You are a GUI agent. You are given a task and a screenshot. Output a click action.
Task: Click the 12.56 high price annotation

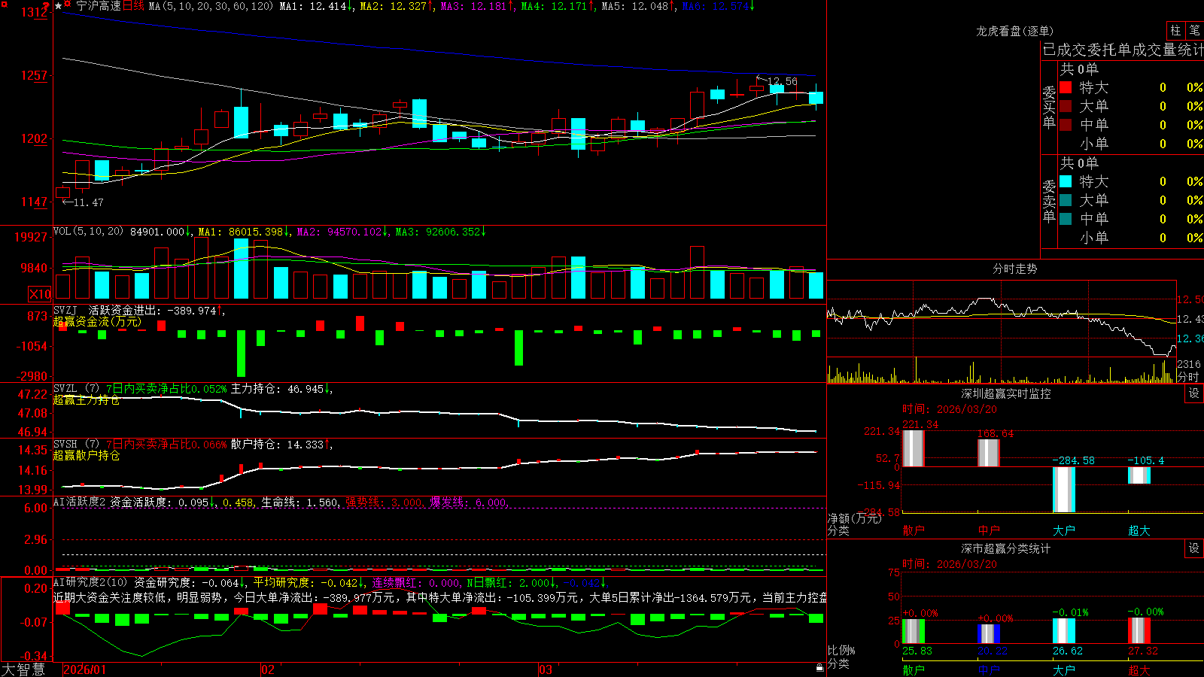coord(783,81)
